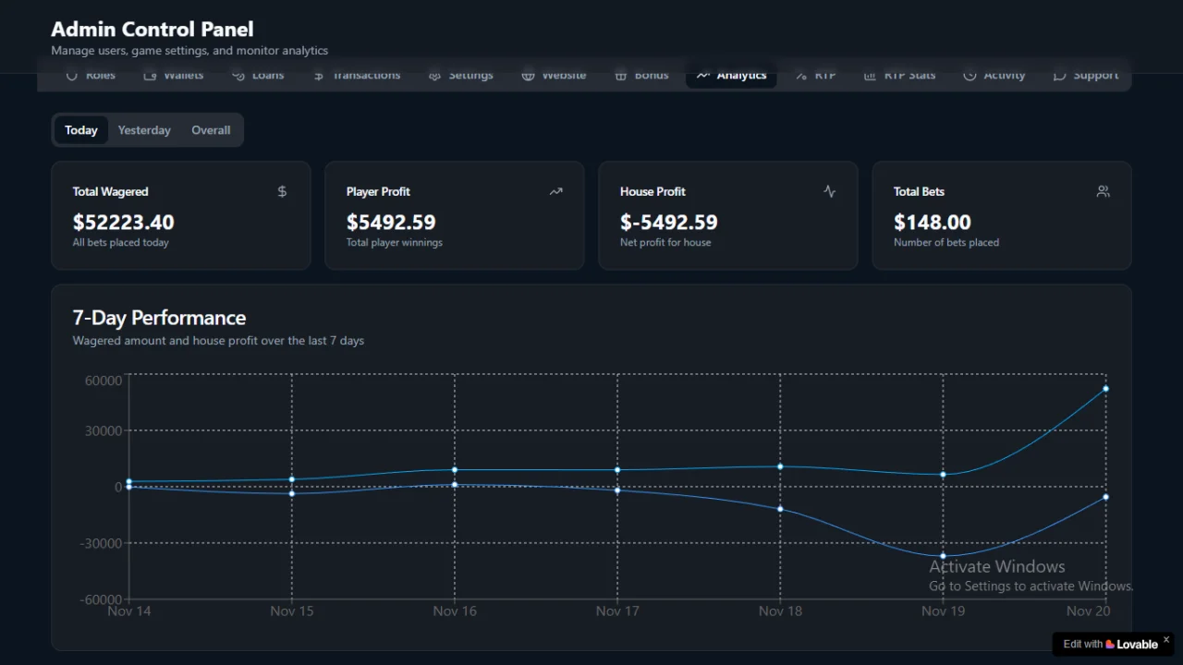Click the "All bets placed today" caption
1183x665 pixels.
click(120, 243)
